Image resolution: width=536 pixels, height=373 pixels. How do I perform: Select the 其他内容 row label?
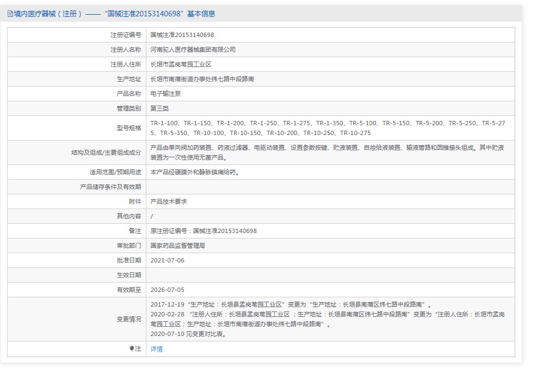[129, 216]
